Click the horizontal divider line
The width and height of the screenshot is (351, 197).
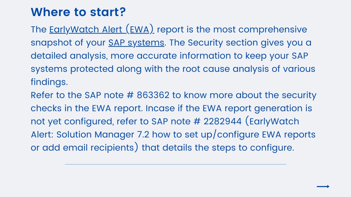pos(175,165)
